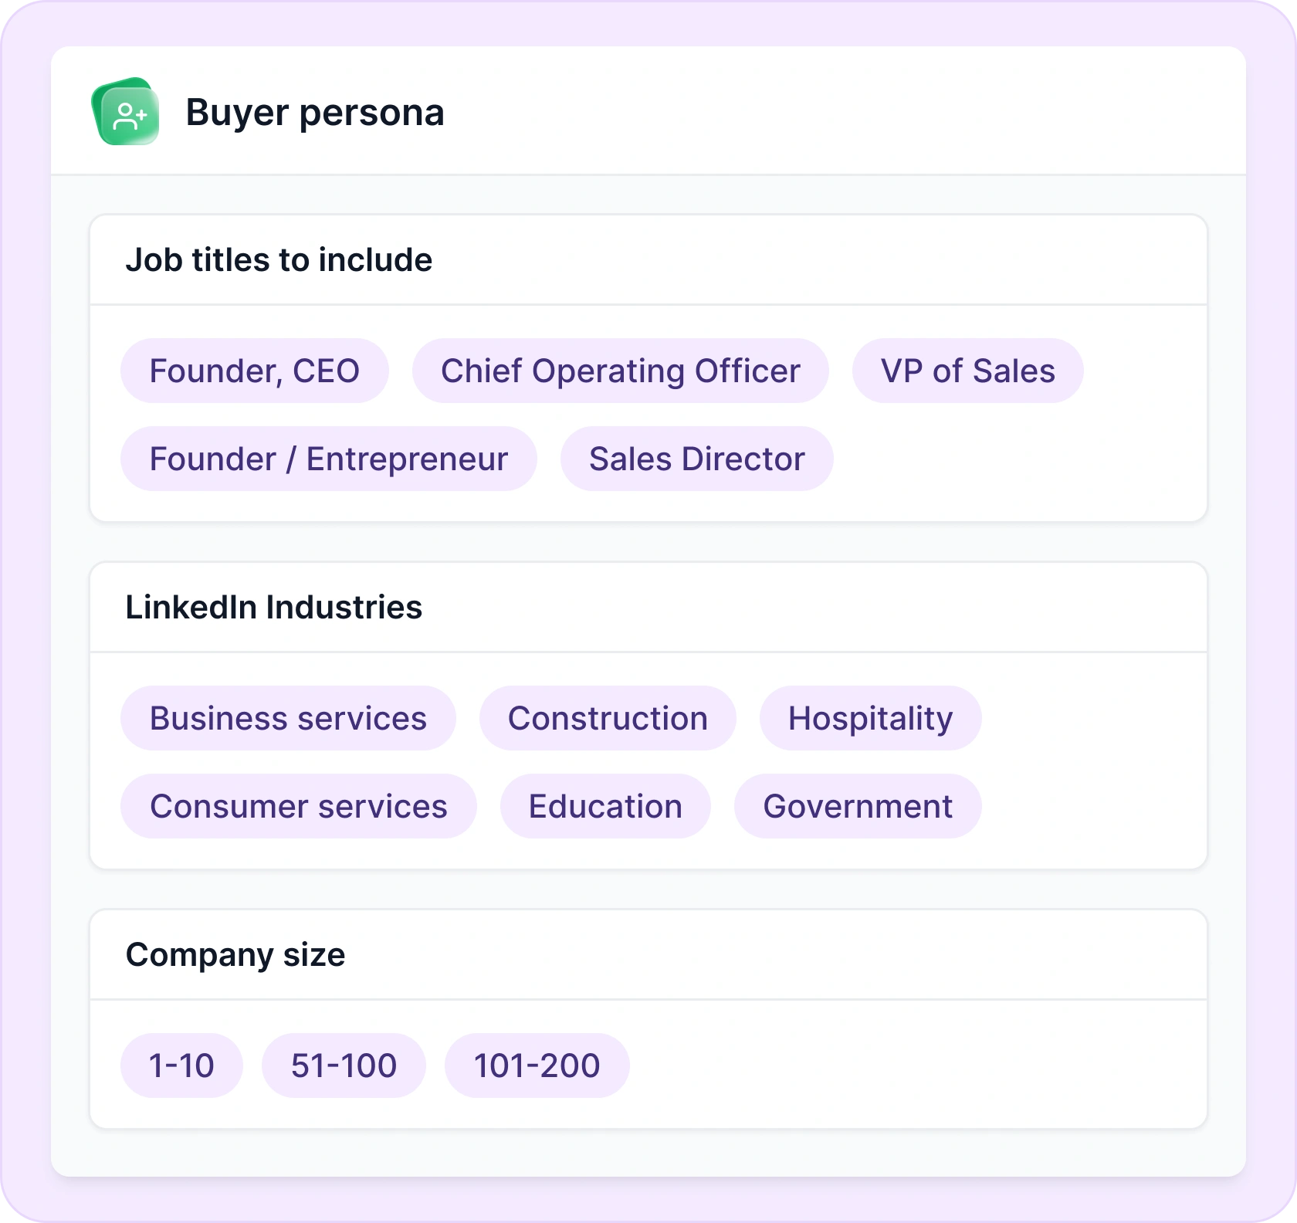This screenshot has height=1223, width=1297.
Task: Click the Buyer persona heading
Action: point(315,113)
